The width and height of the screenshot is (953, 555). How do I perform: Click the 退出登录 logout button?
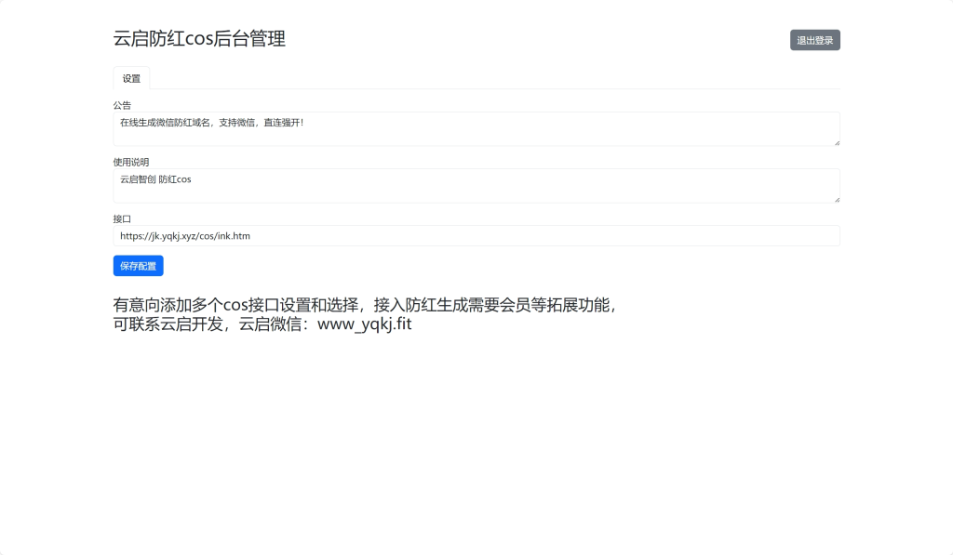coord(814,40)
